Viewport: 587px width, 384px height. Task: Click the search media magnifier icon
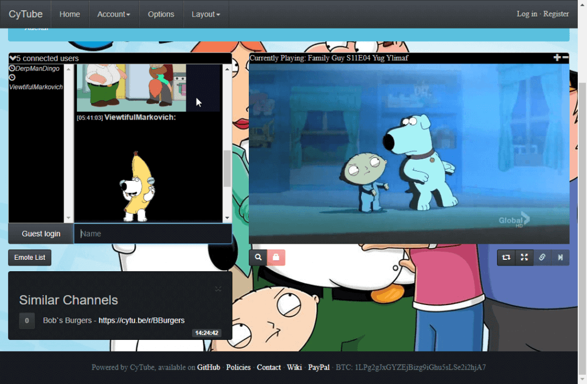point(259,258)
